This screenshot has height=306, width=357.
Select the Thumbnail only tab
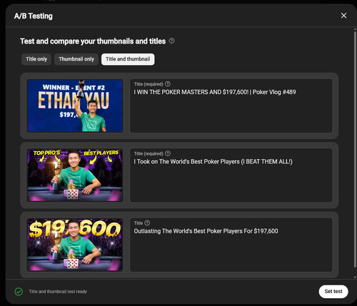tap(76, 59)
